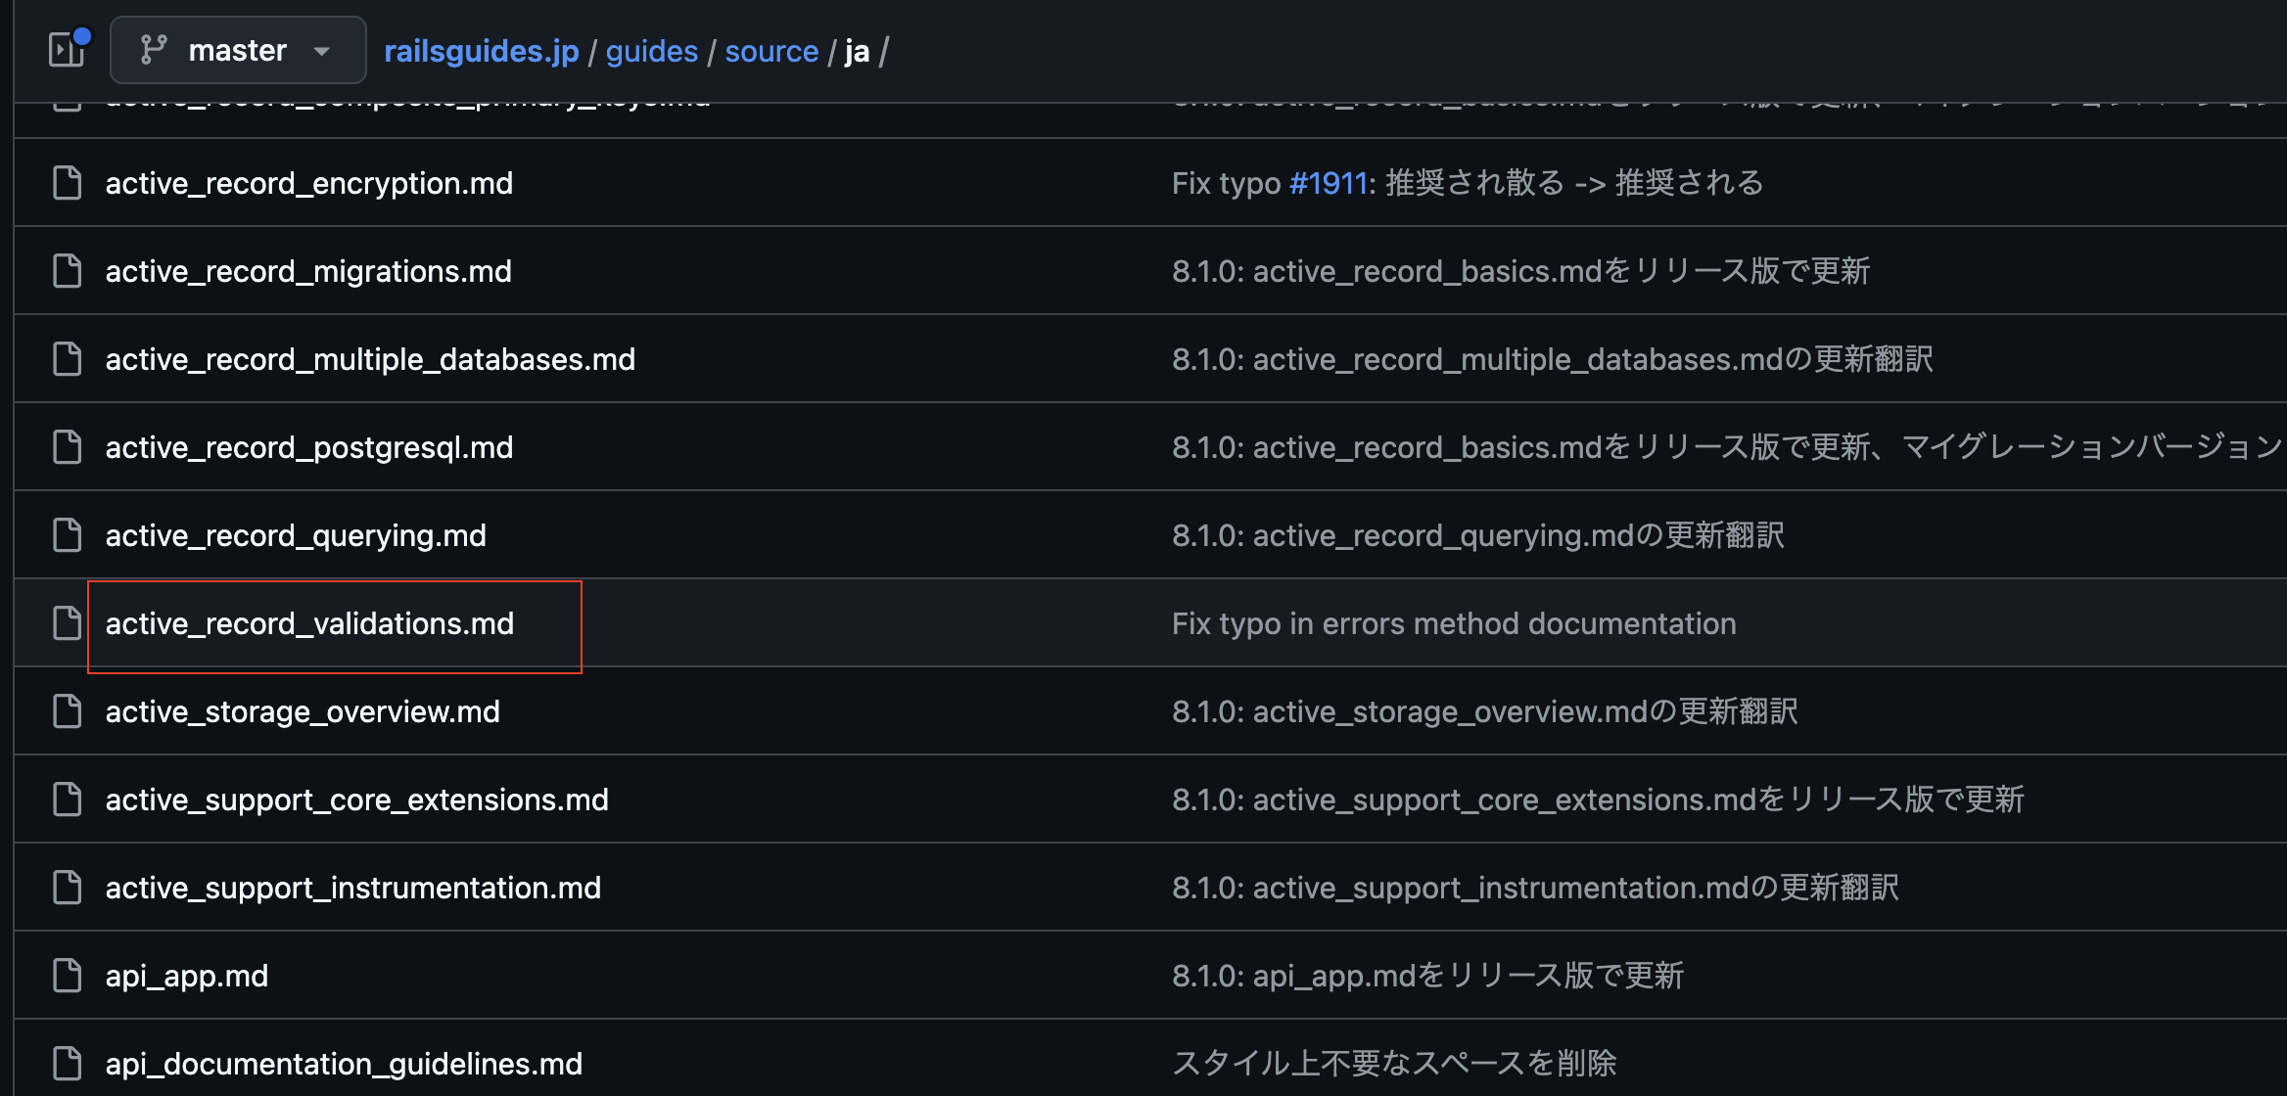Click the file icon beside api_app.md
2287x1096 pixels.
(x=66, y=975)
